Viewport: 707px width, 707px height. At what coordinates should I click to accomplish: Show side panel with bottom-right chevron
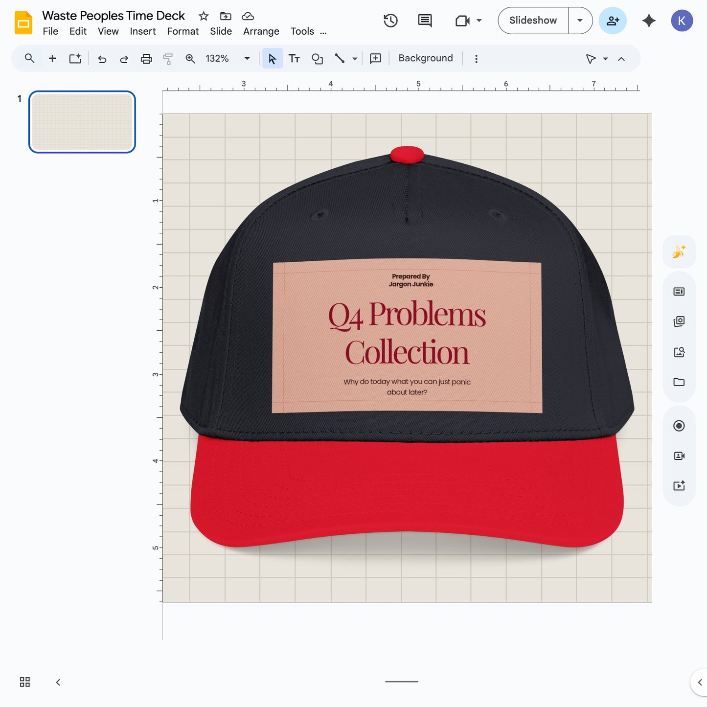[700, 682]
